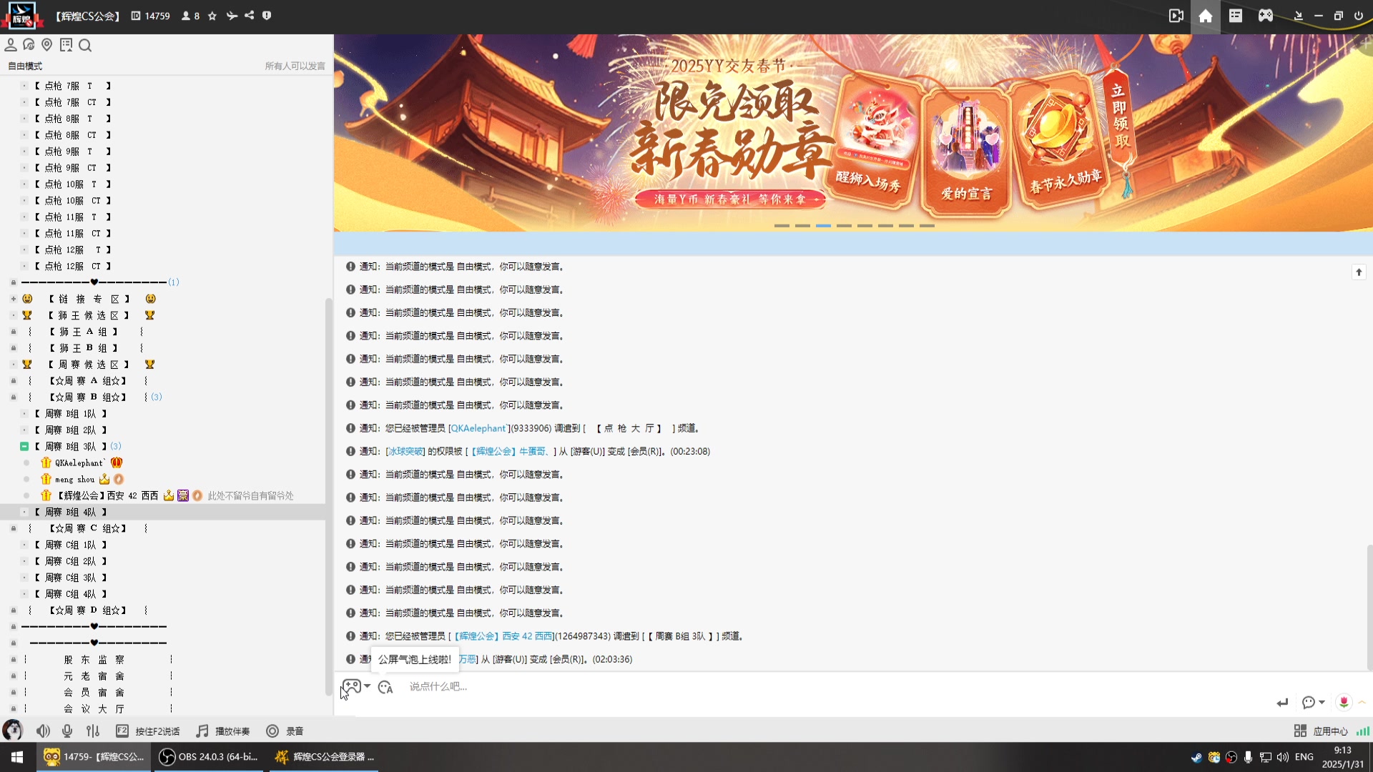Screen dimensions: 1373x772
Task: Click the location pin icon above channel list
Action: 47,45
